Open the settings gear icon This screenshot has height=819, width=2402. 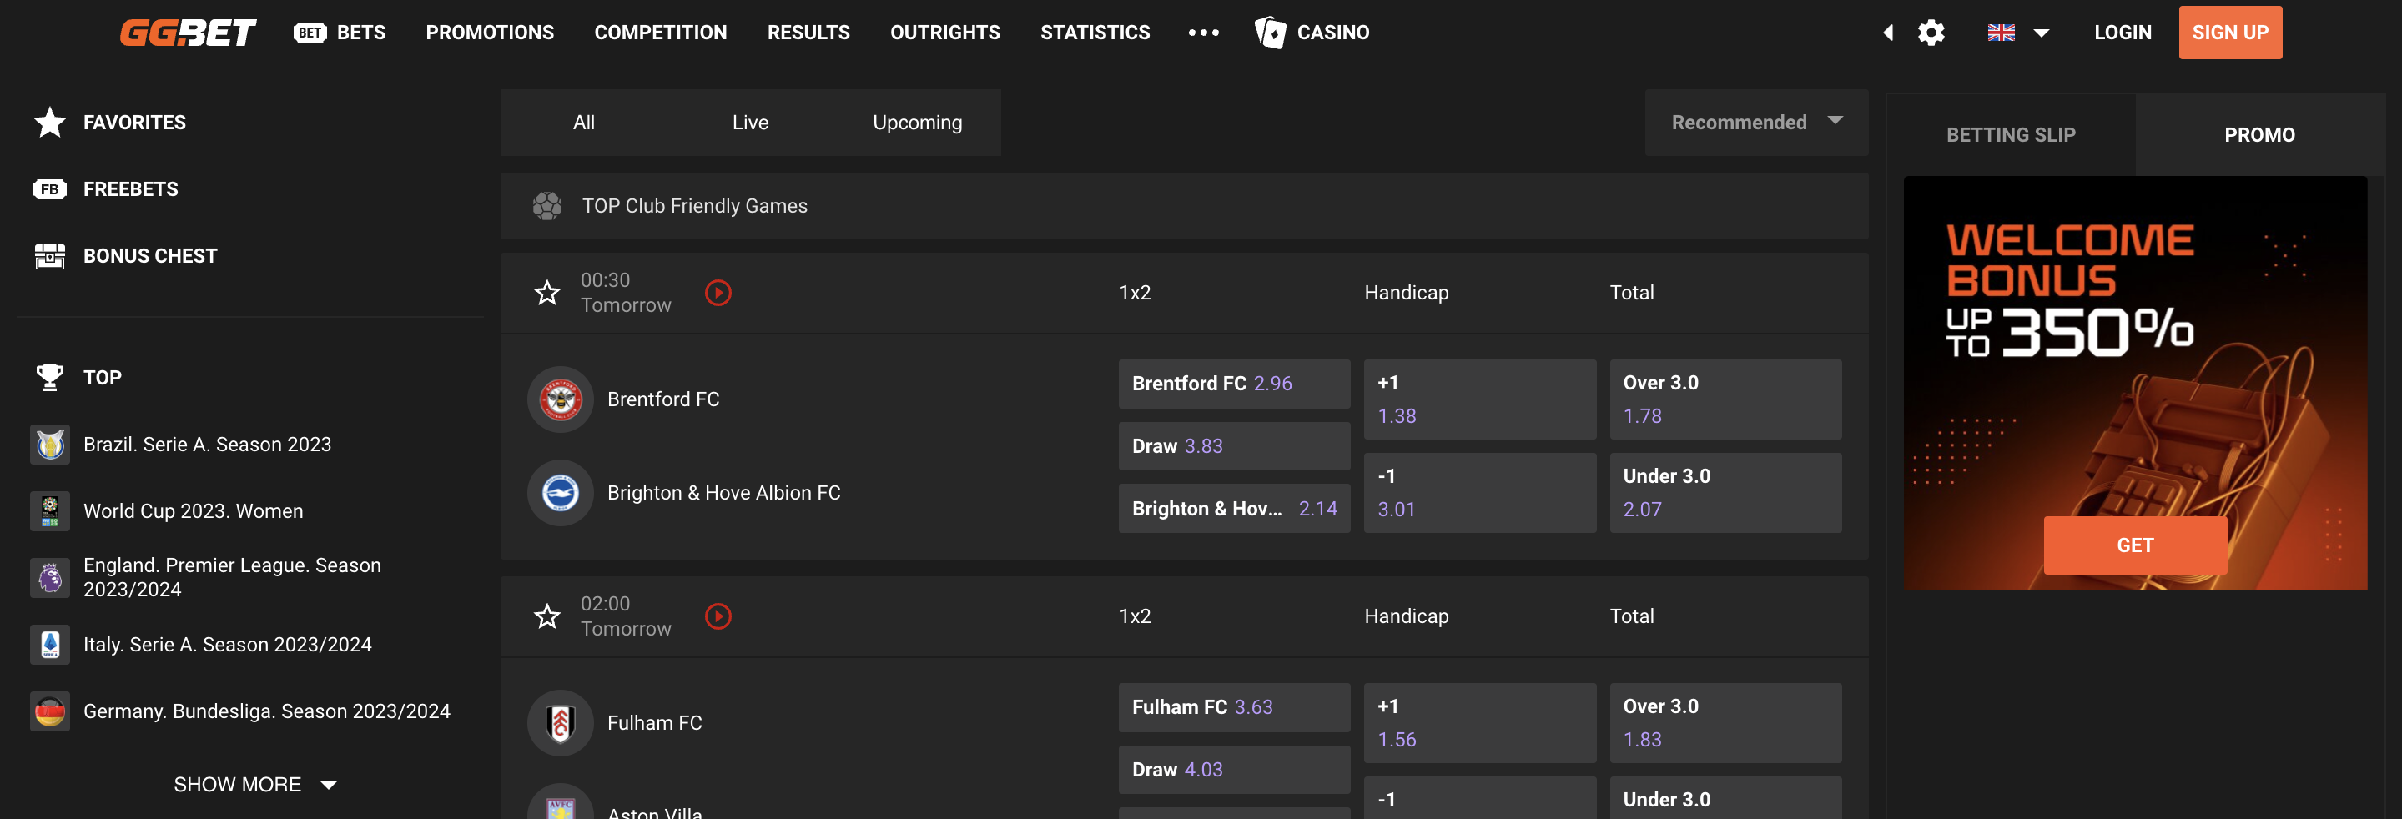1930,33
